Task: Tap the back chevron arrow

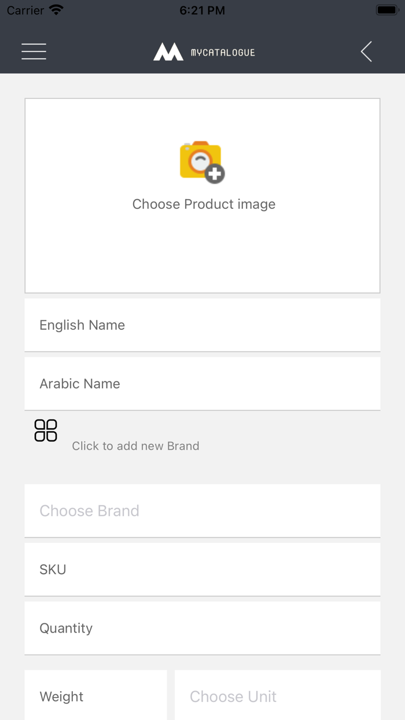Action: [x=366, y=52]
